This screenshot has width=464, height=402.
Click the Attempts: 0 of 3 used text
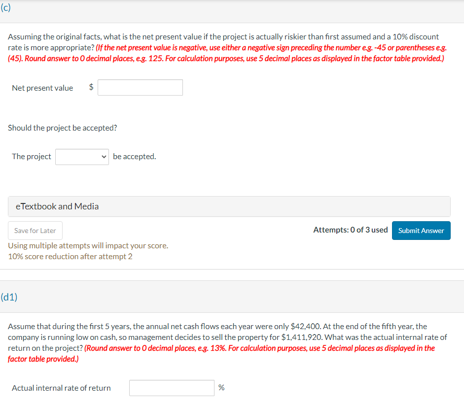pyautogui.click(x=351, y=229)
